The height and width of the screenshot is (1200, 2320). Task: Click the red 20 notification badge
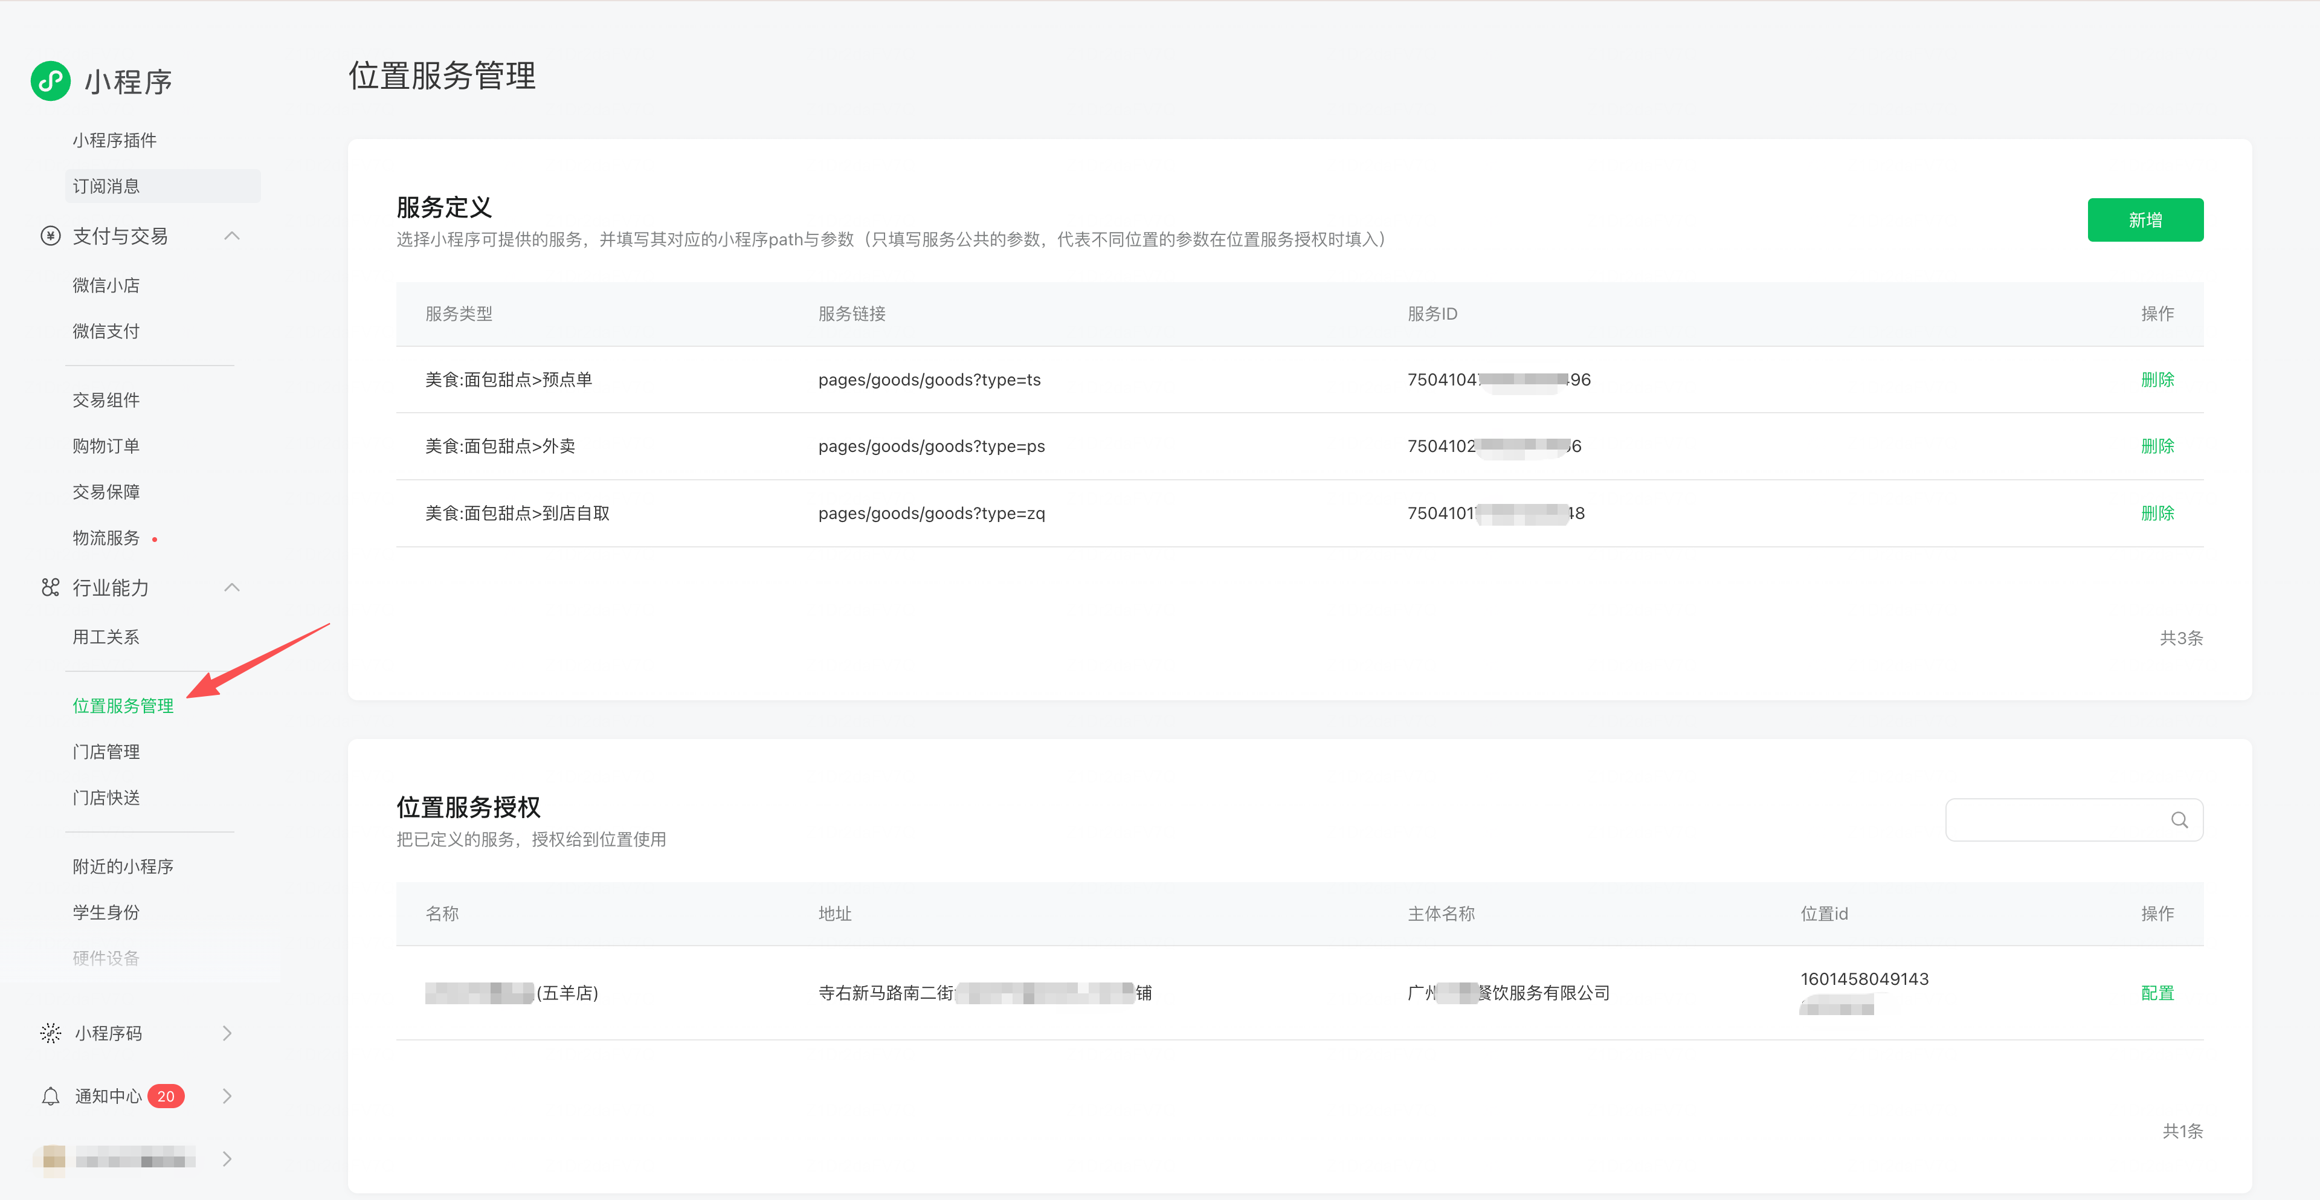166,1097
